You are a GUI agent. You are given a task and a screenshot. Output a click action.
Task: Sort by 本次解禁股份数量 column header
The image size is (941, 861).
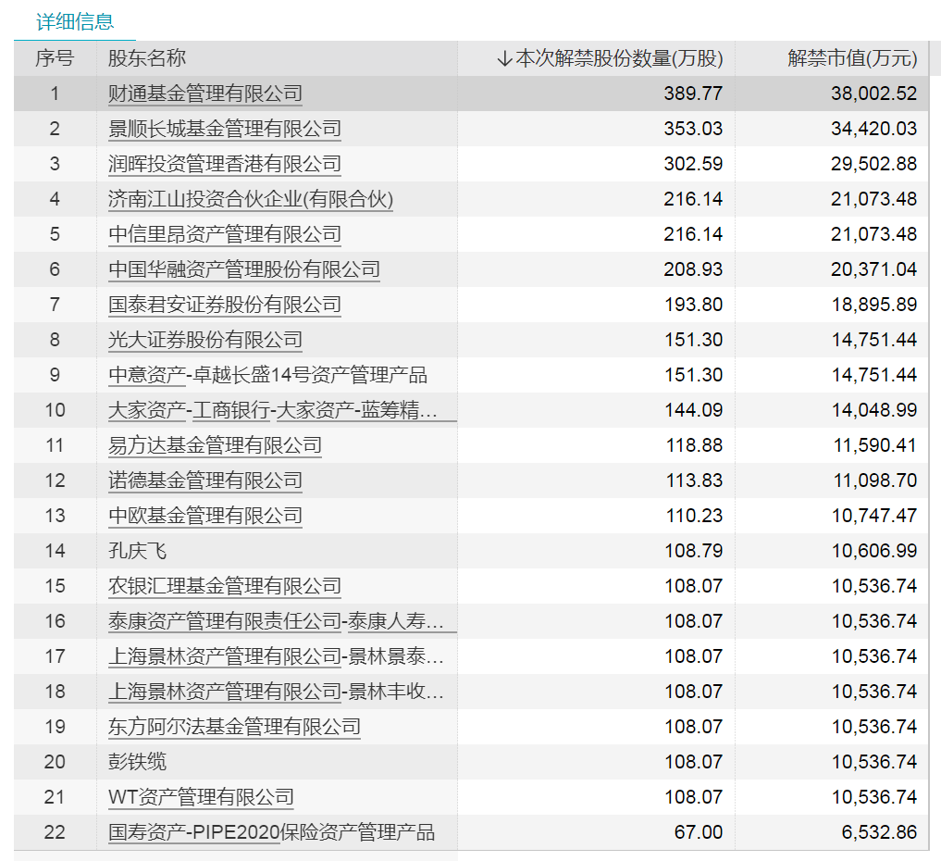click(618, 58)
